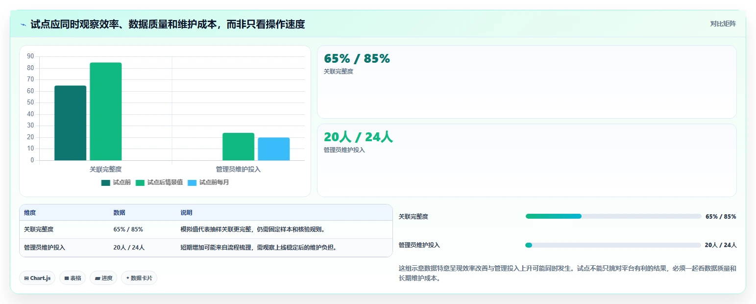Click the 进度 tag chip

103,278
